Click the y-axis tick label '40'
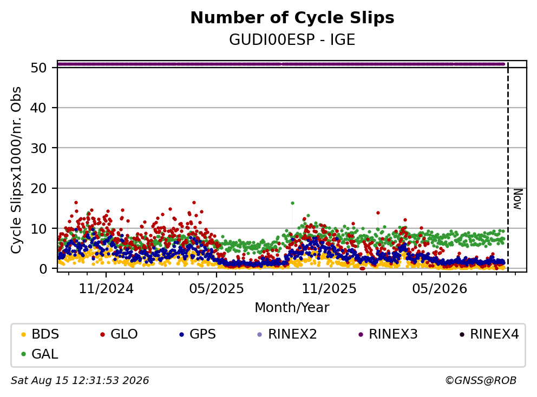Viewport: 537px width, 397px height. [x=38, y=108]
